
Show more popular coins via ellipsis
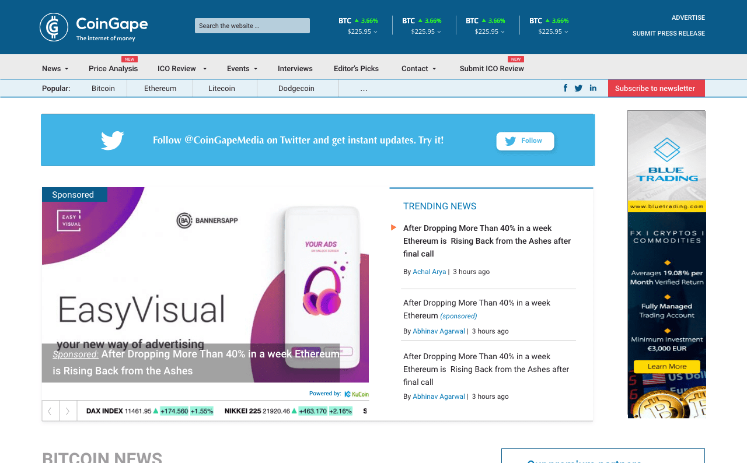[364, 89]
